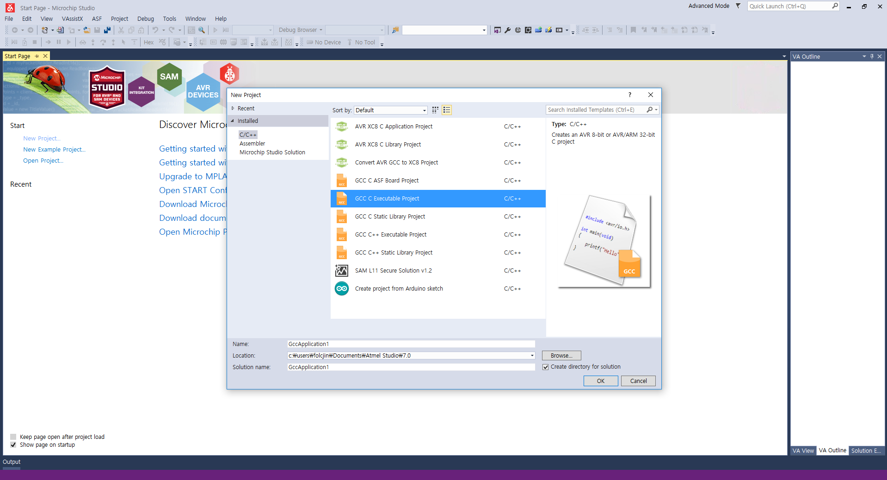
Task: Switch templates to list view icon
Action: click(447, 110)
